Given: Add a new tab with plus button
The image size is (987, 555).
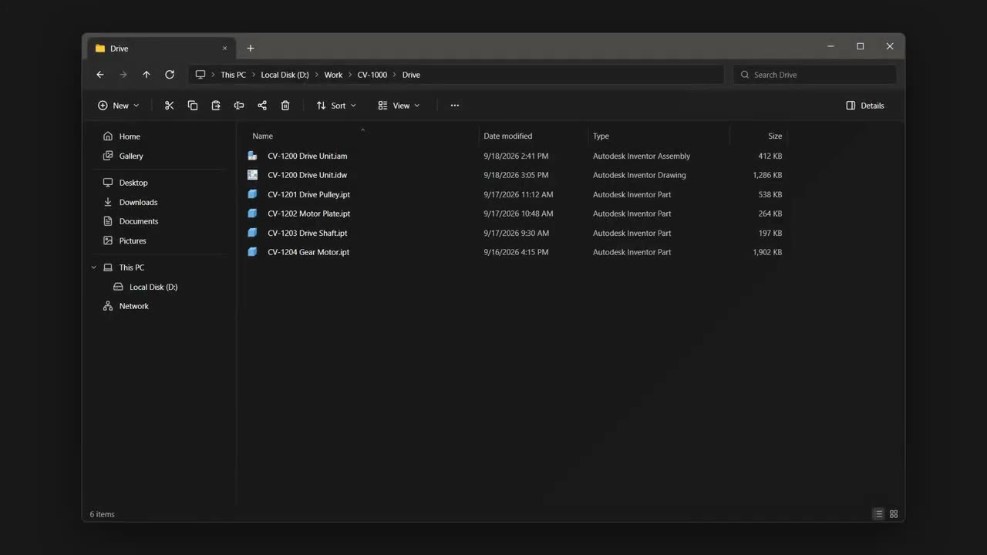Looking at the screenshot, I should pyautogui.click(x=251, y=49).
